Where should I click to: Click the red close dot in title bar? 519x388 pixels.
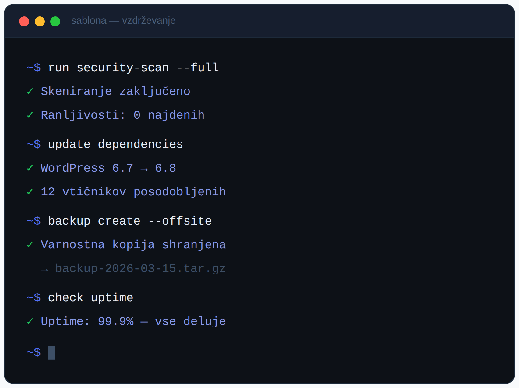point(24,22)
